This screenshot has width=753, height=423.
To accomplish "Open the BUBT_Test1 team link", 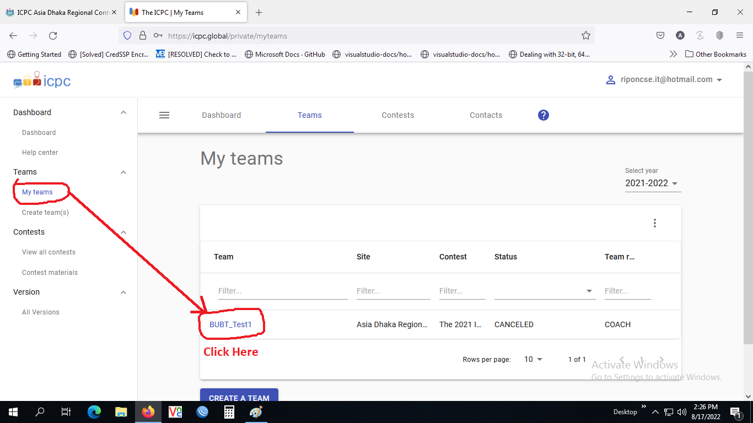I will tap(230, 324).
